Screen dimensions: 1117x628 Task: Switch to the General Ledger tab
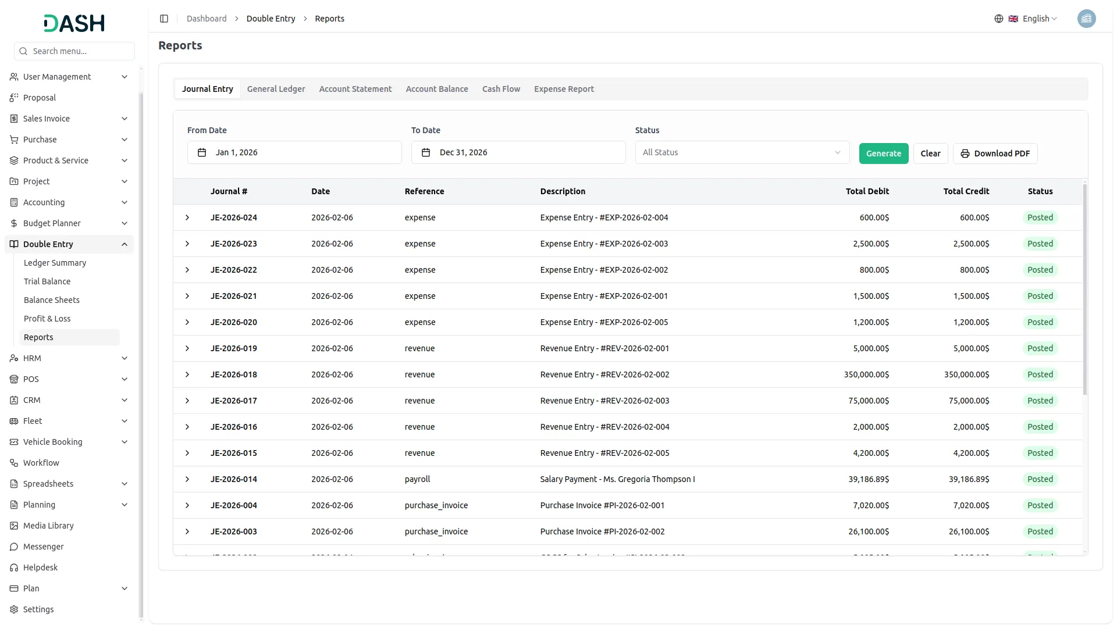tap(276, 89)
